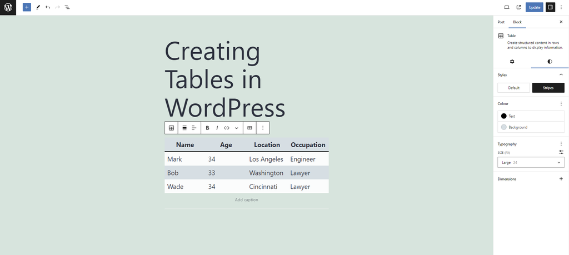Toggle custom font size control

point(561,152)
